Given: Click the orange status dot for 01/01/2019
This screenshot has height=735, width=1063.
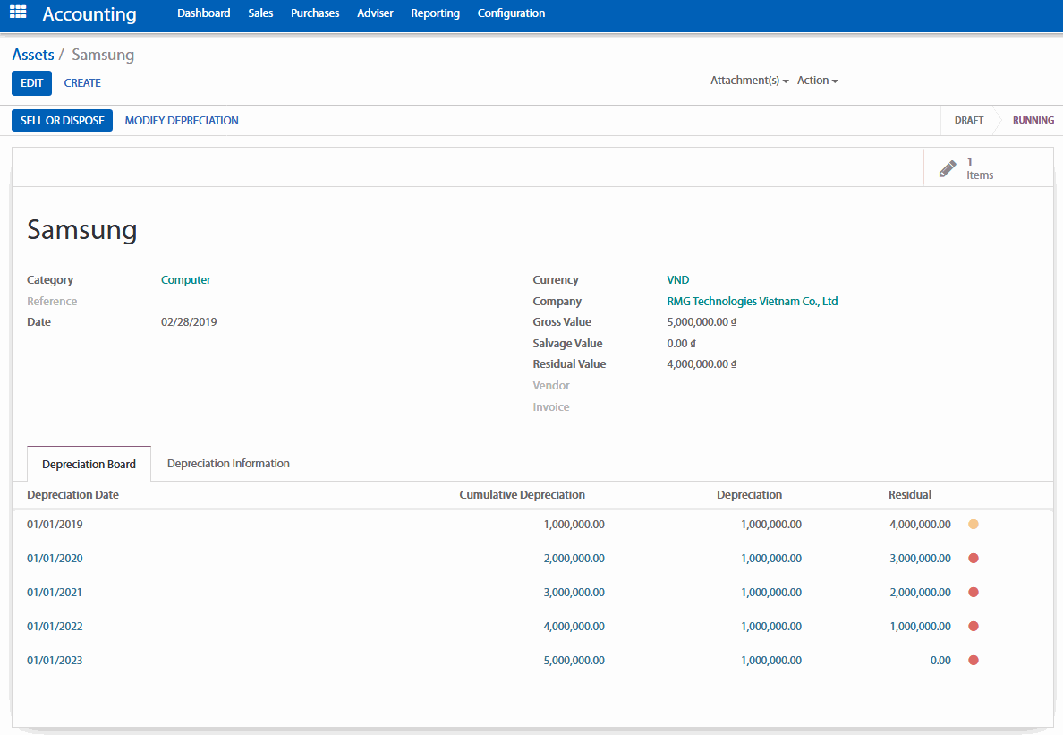Looking at the screenshot, I should point(974,525).
